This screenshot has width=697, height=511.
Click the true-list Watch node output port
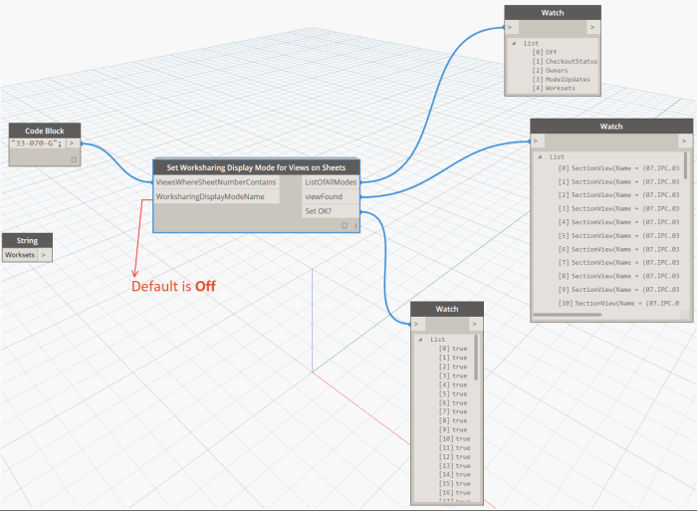(x=477, y=324)
